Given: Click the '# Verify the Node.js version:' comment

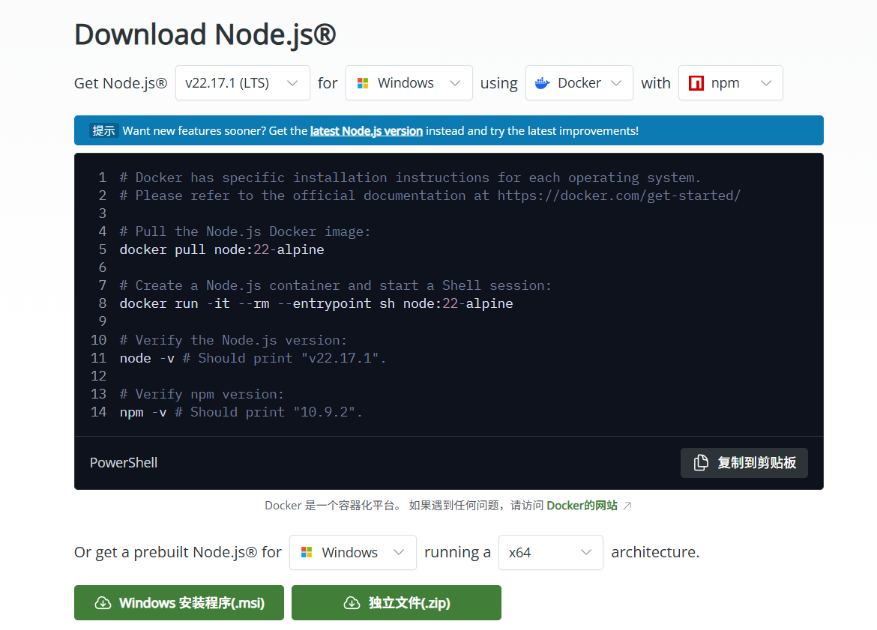Looking at the screenshot, I should (x=233, y=340).
